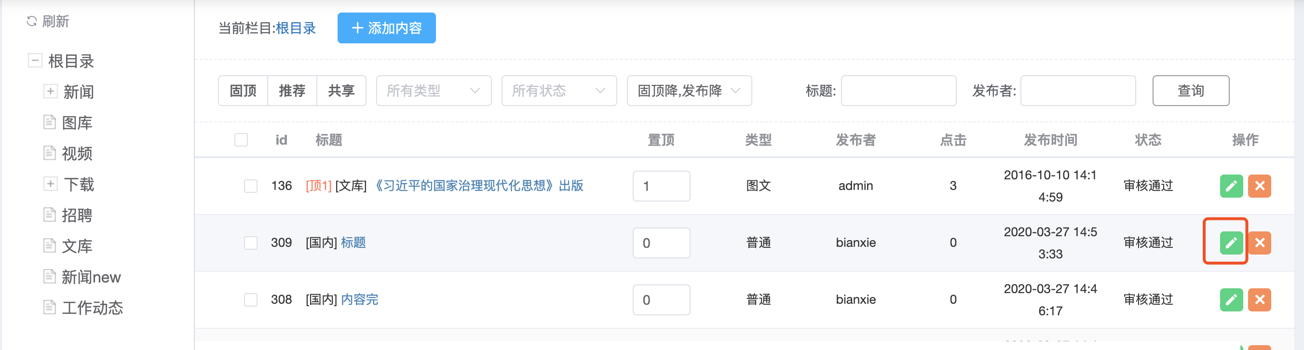This screenshot has width=1304, height=350.
Task: Tick the checkbox for article 309
Action: point(251,243)
